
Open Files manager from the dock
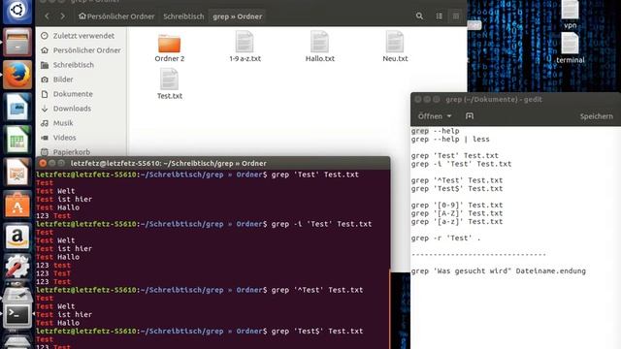pos(17,43)
